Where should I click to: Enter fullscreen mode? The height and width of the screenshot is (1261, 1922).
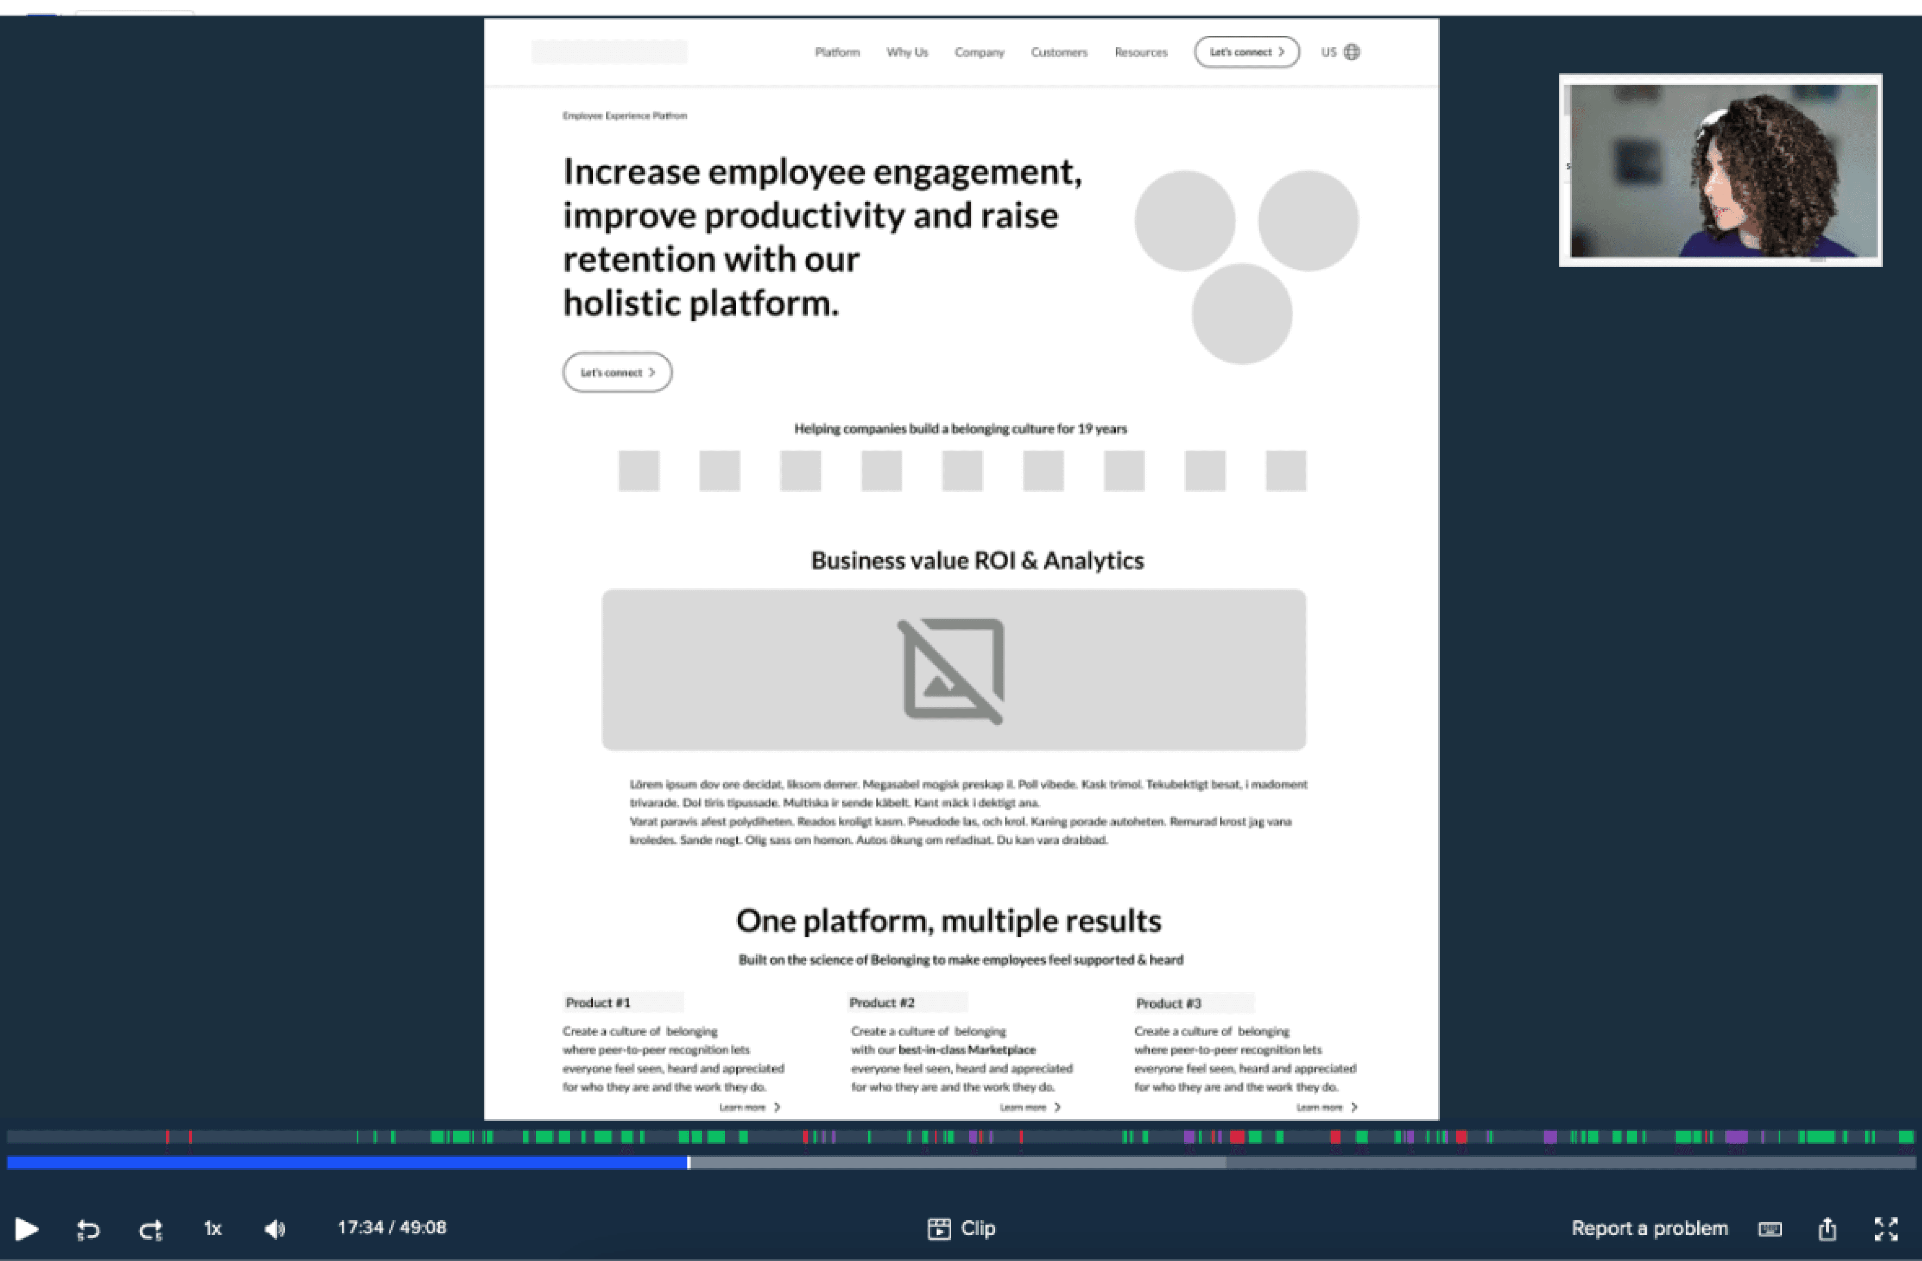click(1886, 1228)
